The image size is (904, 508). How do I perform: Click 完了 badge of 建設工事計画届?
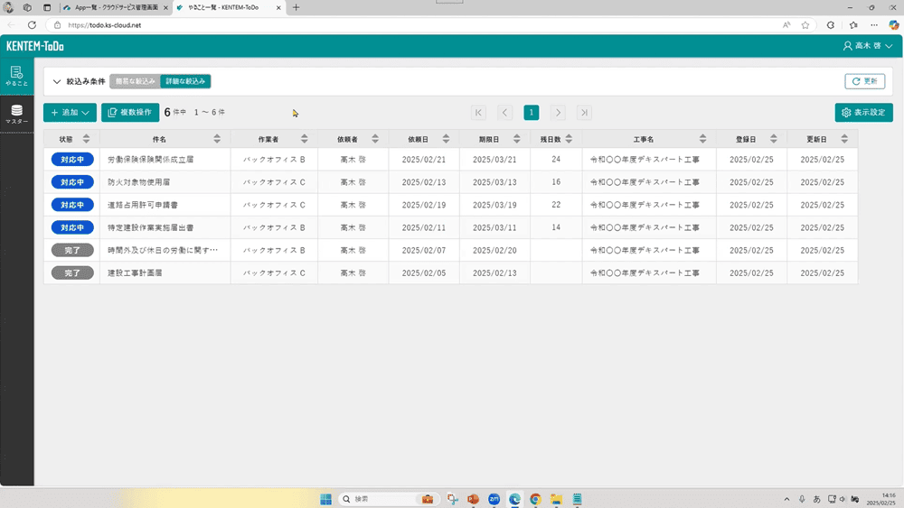[72, 272]
